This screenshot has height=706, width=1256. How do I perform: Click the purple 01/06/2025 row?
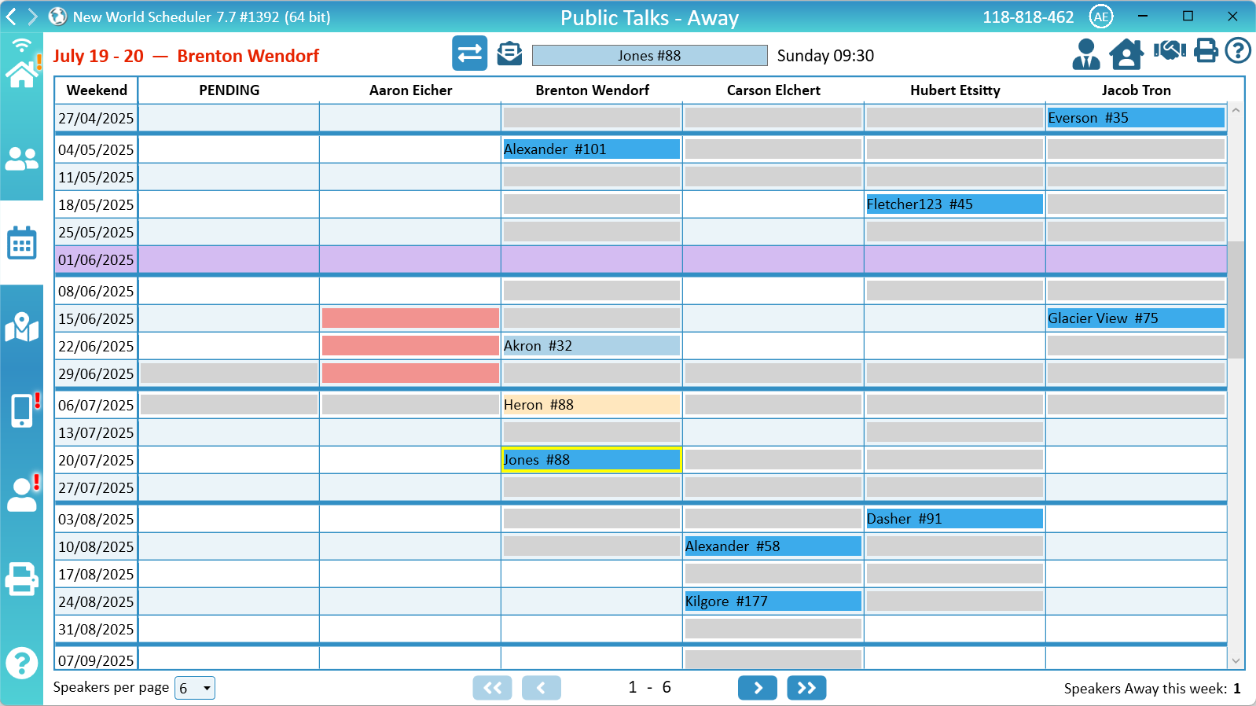click(x=641, y=259)
